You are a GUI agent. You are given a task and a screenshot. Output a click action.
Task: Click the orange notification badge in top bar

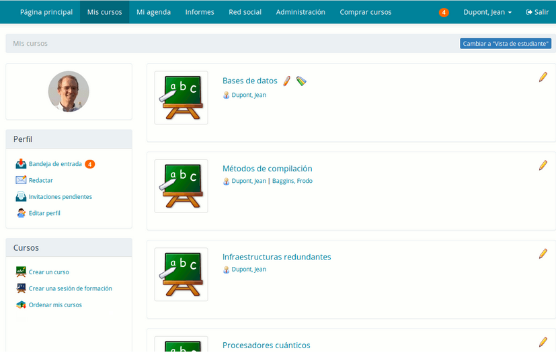click(x=443, y=13)
